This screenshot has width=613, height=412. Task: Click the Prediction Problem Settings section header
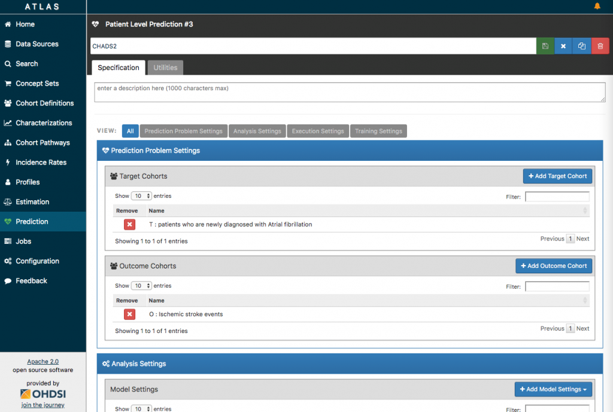pos(350,151)
